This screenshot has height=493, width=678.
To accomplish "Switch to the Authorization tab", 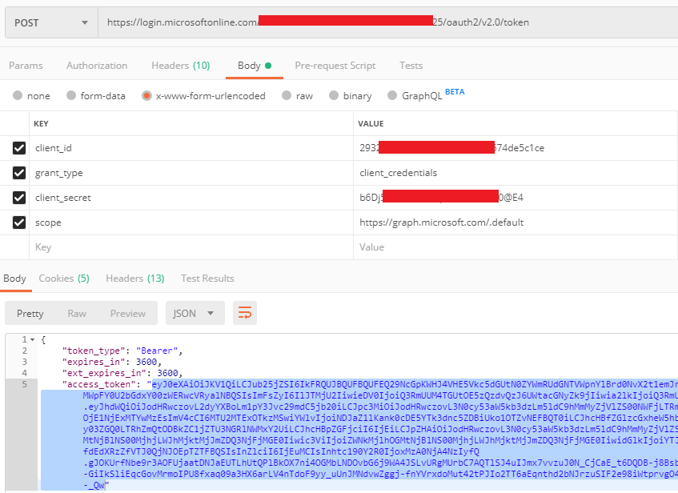I will click(97, 66).
